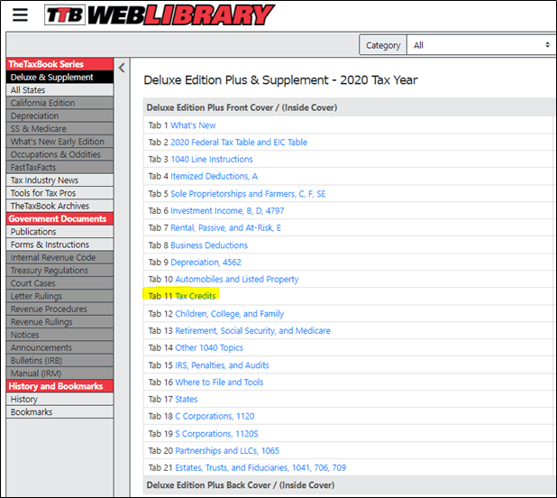This screenshot has width=557, height=498.
Task: Select Announcements sidebar item
Action: click(x=59, y=347)
